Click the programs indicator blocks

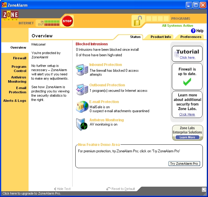click(x=158, y=19)
